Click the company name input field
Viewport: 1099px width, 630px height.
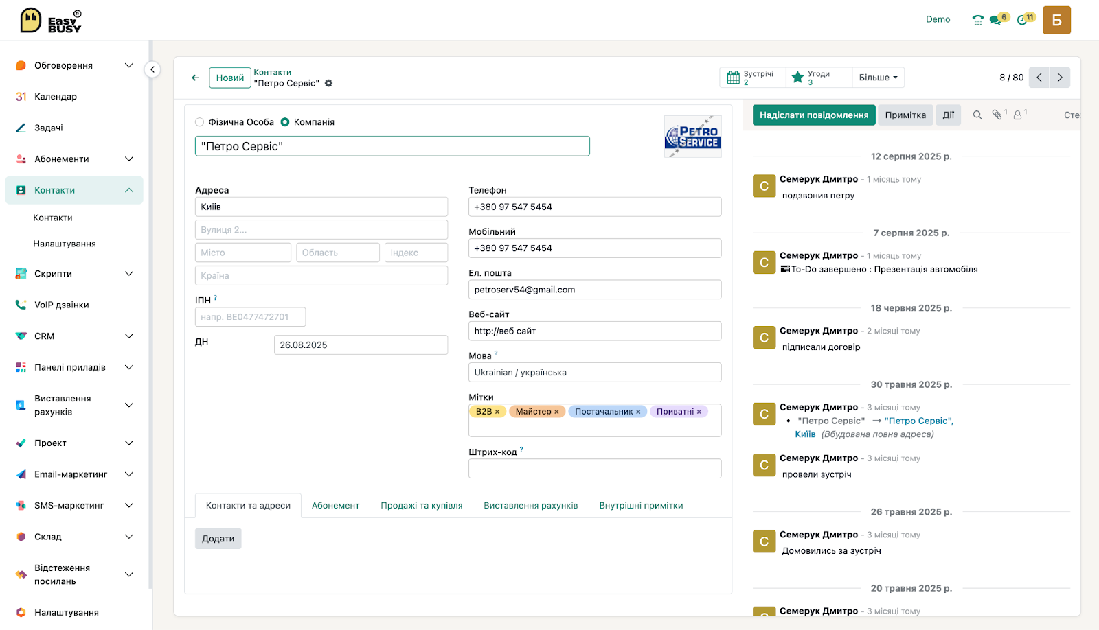(x=392, y=146)
